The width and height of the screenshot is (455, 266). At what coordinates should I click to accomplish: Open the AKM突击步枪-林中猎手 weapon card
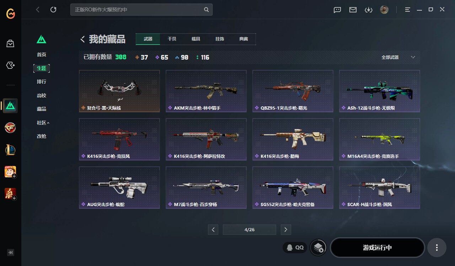tap(206, 91)
